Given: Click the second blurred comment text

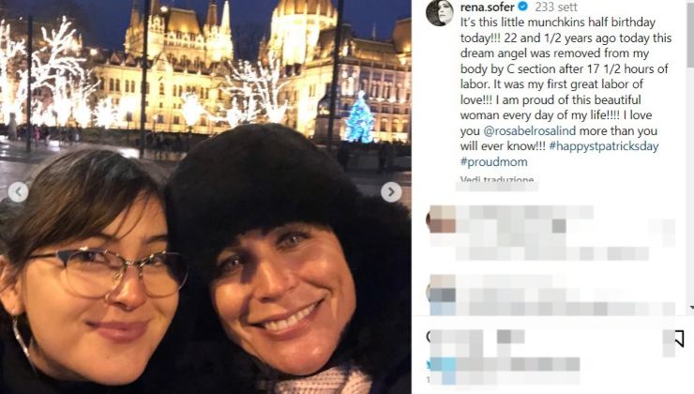Looking at the screenshot, I should coord(566,295).
